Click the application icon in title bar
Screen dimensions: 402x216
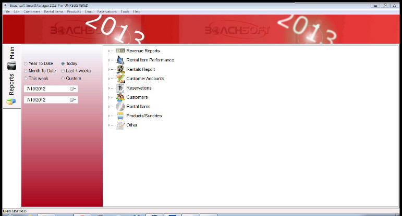click(x=5, y=5)
